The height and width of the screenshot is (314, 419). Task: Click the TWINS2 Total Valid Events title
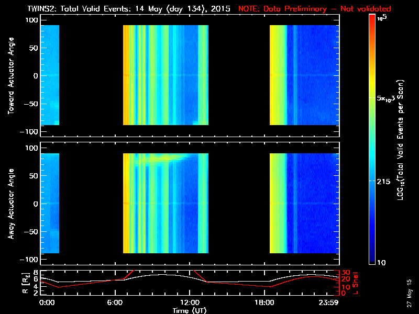pos(129,9)
